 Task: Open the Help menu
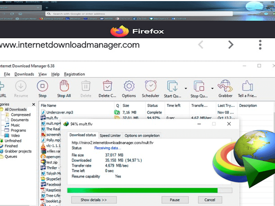[x=55, y=74]
